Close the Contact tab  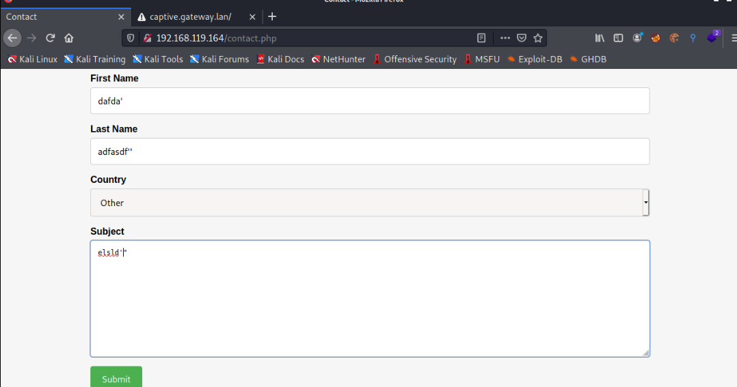121,17
